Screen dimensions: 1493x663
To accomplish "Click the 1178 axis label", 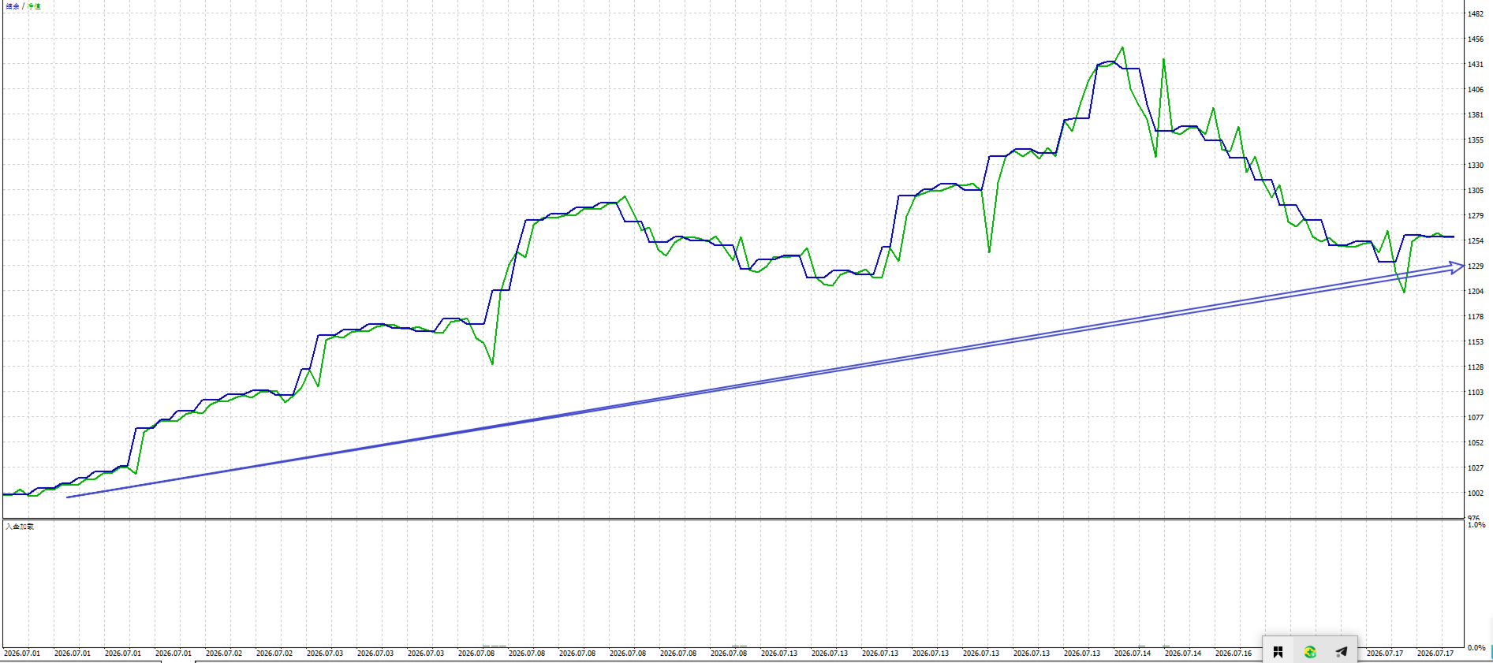I will (1475, 317).
